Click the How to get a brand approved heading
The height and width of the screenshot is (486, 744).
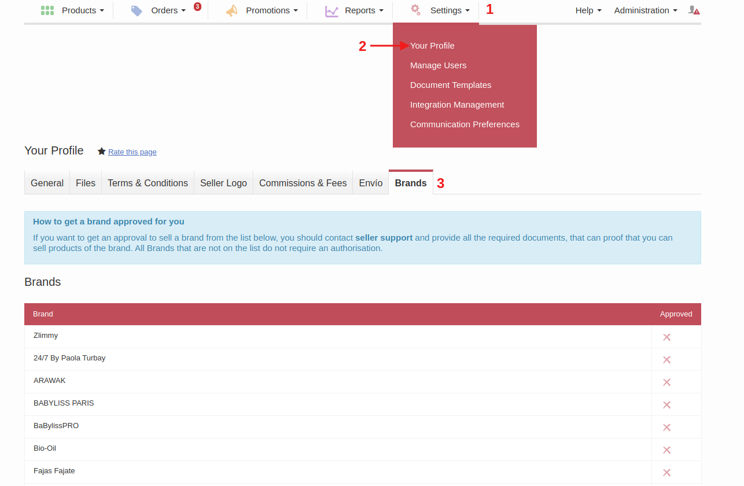(x=109, y=222)
